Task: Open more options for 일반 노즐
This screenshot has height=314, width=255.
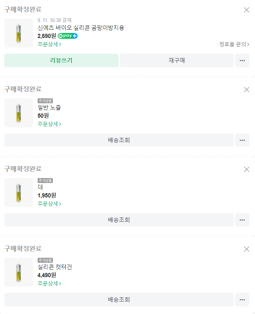Action: click(x=242, y=140)
